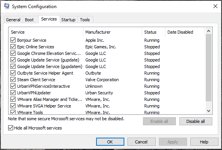Image resolution: width=222 pixels, height=150 pixels.
Task: Click the 'Apple Inc.' manufacturer cell
Action: (95, 40)
